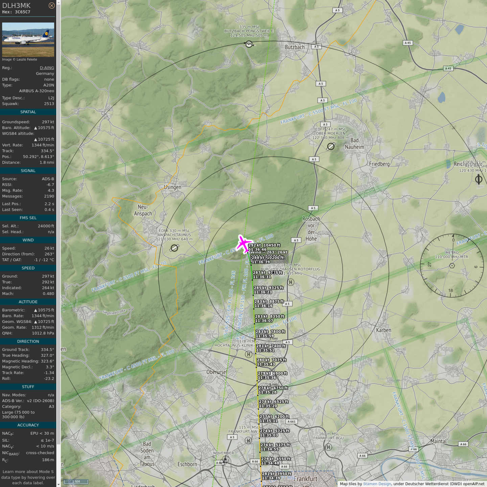Screen dimensions: 487x487
Task: Open the Lufthansa aircraft photo thumbnail
Action: (x=28, y=40)
